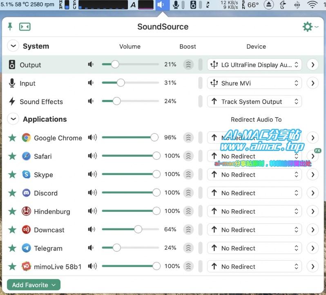Unfavorite Google Chrome star

[12, 138]
